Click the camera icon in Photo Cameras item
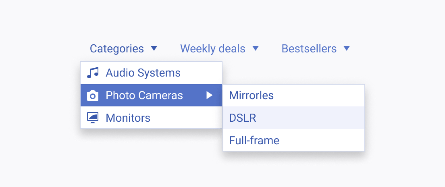This screenshot has width=445, height=187. (x=93, y=96)
